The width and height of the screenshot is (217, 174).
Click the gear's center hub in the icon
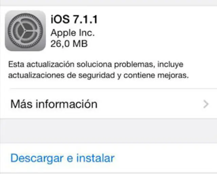[x=25, y=31]
